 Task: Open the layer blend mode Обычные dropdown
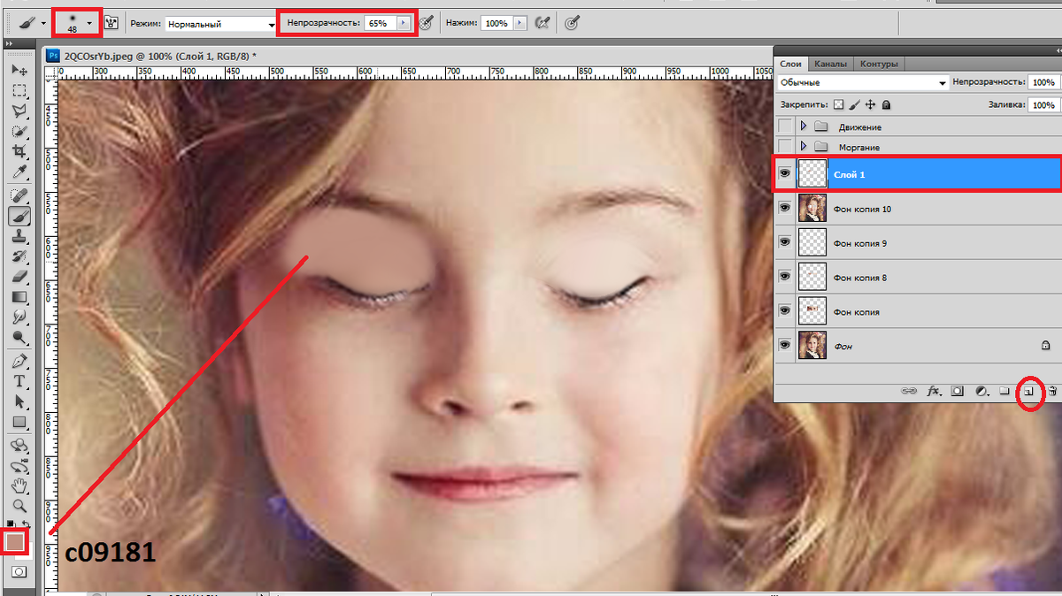[862, 82]
